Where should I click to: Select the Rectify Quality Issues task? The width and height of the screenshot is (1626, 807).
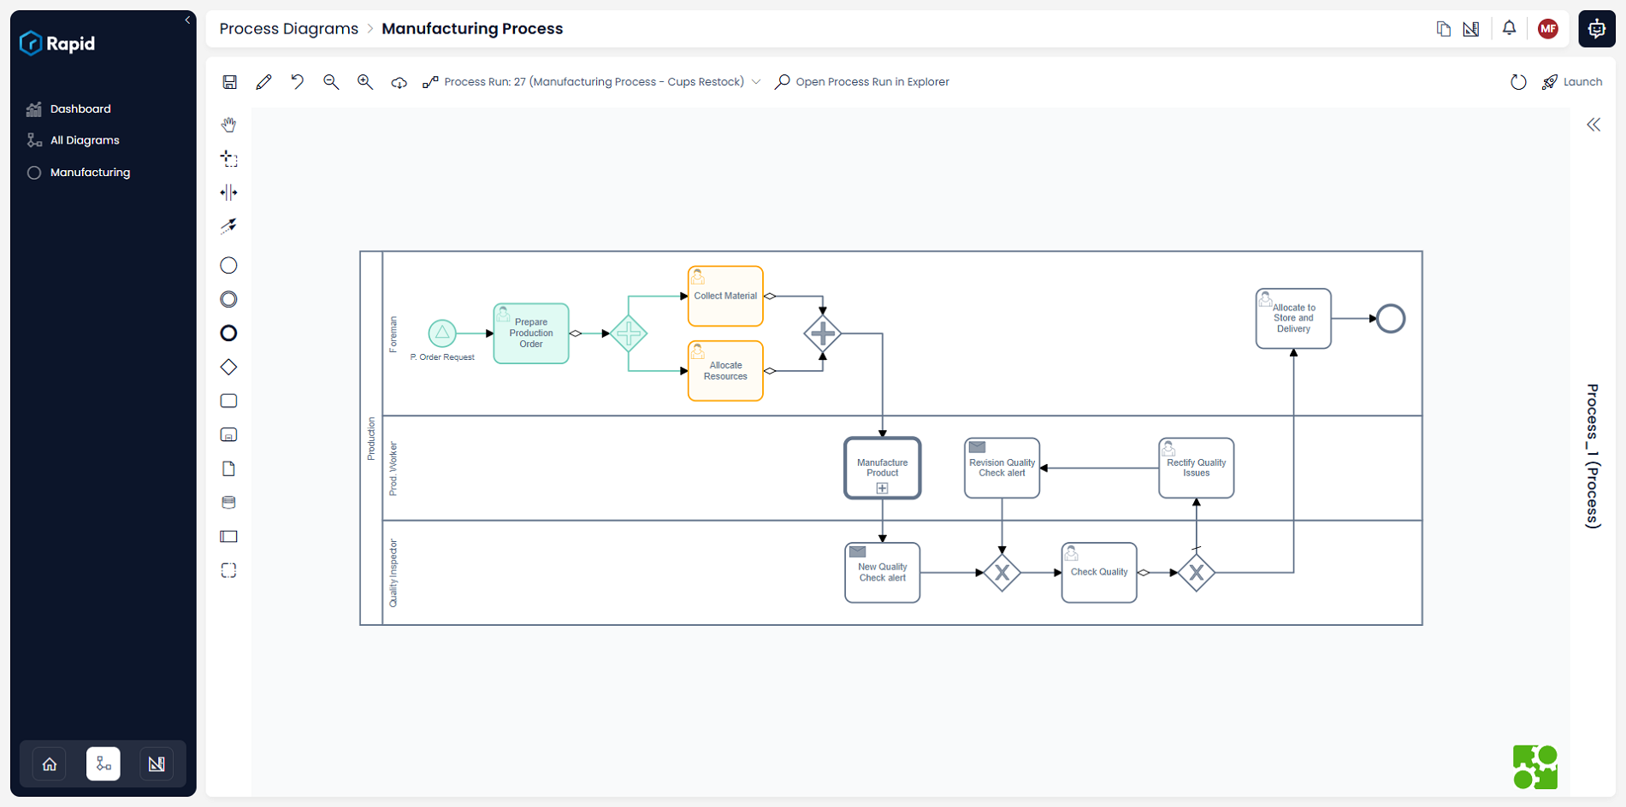coord(1197,468)
